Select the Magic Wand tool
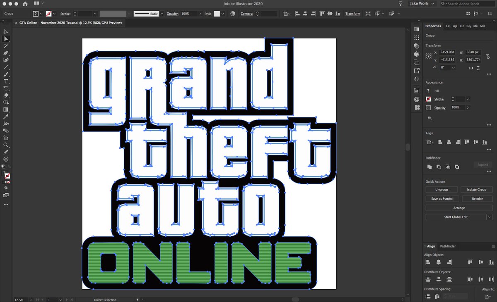The image size is (497, 302). pos(6,46)
